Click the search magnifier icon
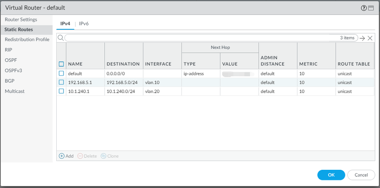The height and width of the screenshot is (188, 380). click(x=60, y=38)
